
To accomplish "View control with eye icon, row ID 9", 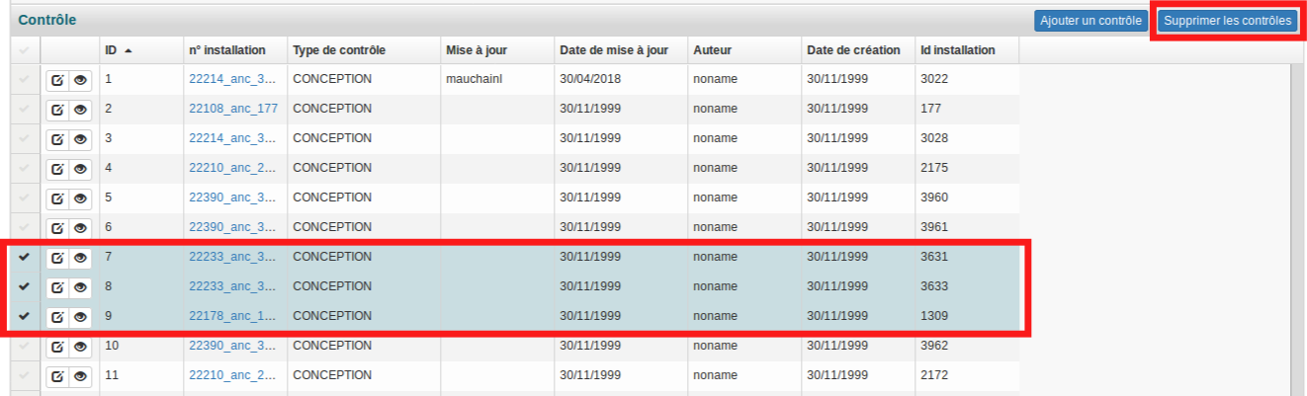I will point(81,316).
